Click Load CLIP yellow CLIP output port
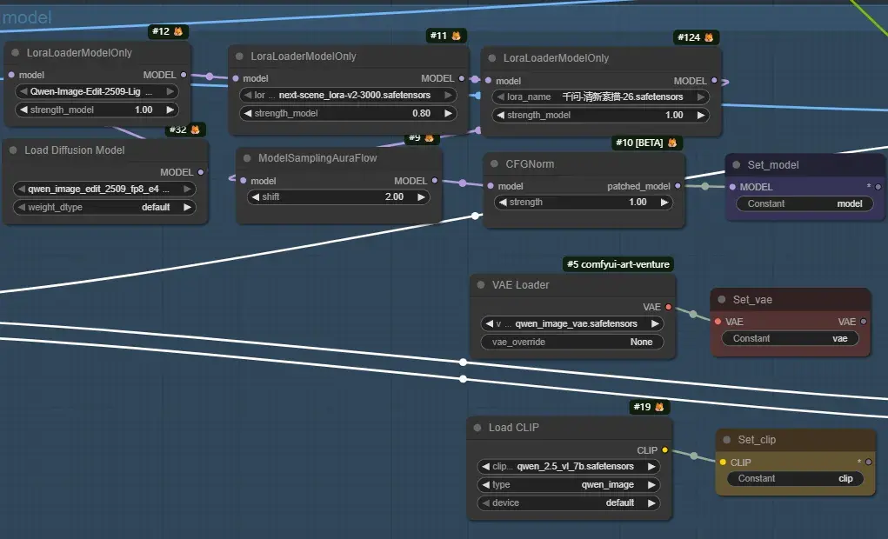Image resolution: width=888 pixels, height=539 pixels. (664, 450)
